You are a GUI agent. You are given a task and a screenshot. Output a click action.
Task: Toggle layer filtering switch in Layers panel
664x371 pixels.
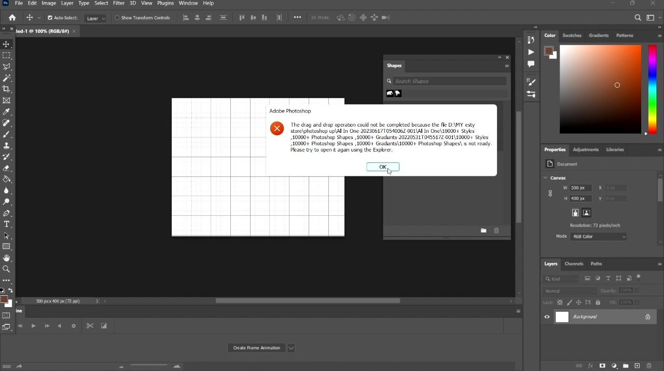[639, 277]
